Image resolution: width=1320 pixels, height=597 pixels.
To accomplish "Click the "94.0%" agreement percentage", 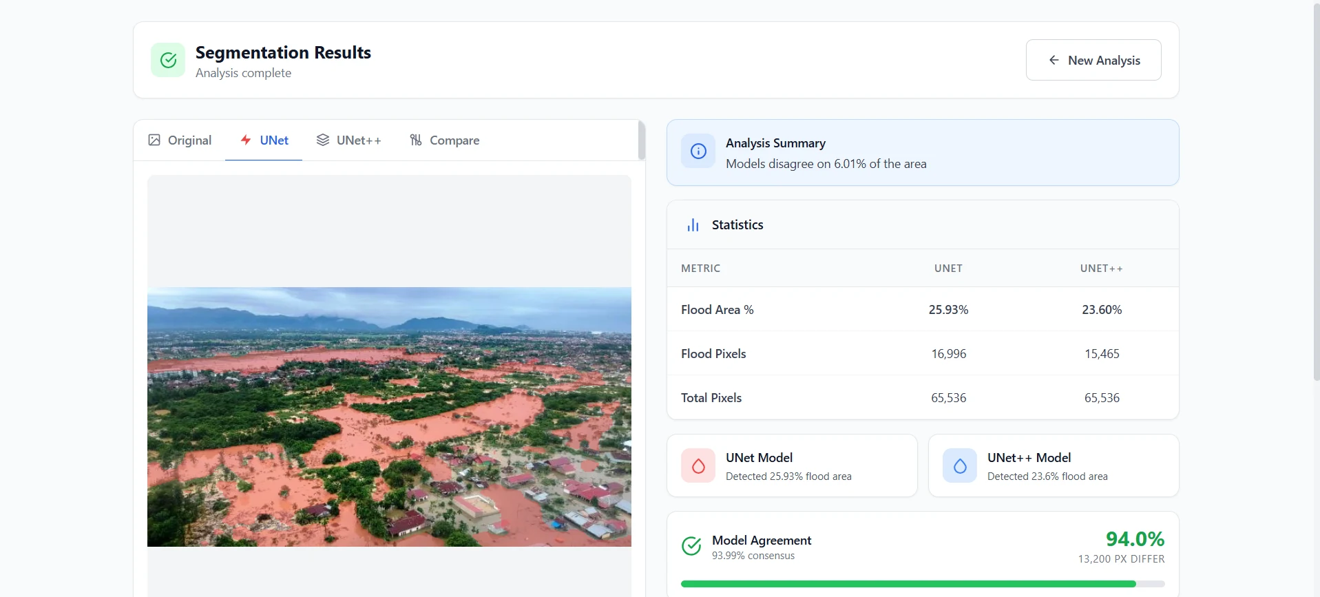I will pyautogui.click(x=1135, y=539).
